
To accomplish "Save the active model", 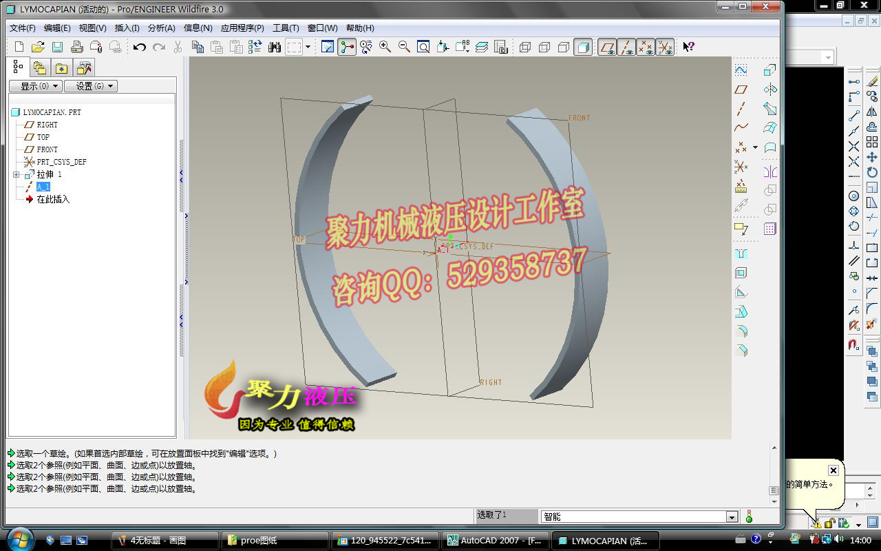I will point(57,46).
